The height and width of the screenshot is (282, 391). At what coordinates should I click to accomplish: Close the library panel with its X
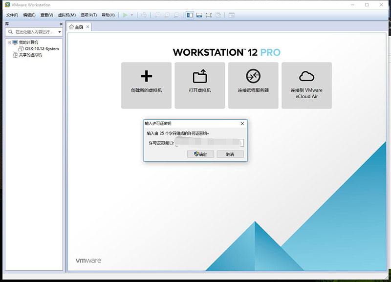61,24
